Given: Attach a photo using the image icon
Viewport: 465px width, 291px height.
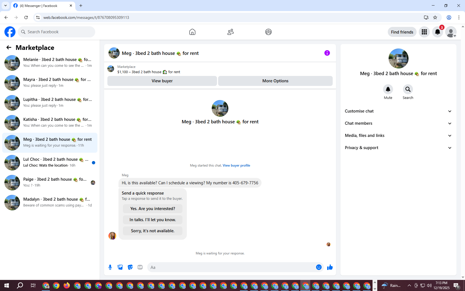Looking at the screenshot, I should pos(120,267).
